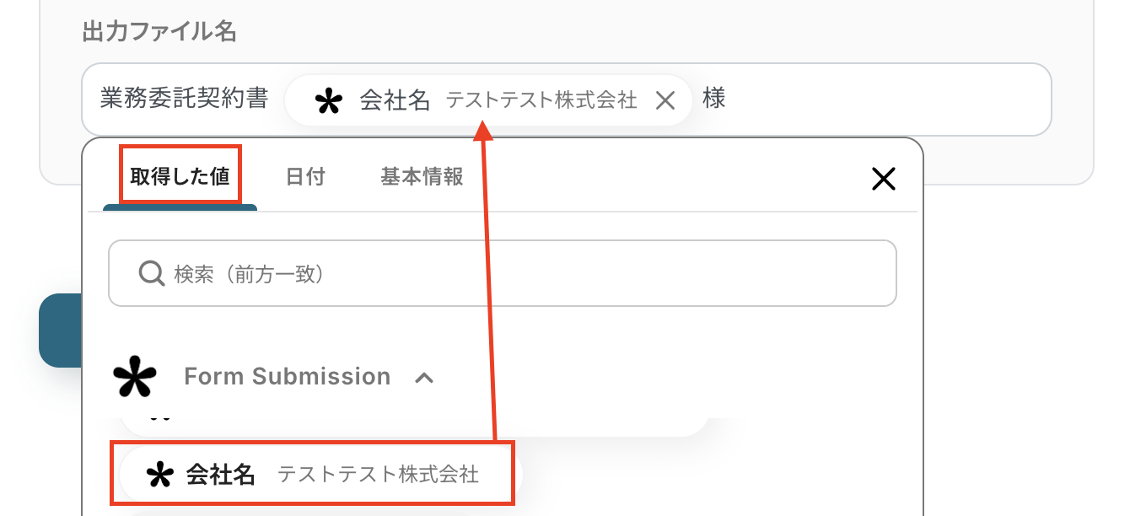This screenshot has width=1130, height=516.
Task: Click the asterisk icon beside the 会社名 option
Action: (159, 476)
